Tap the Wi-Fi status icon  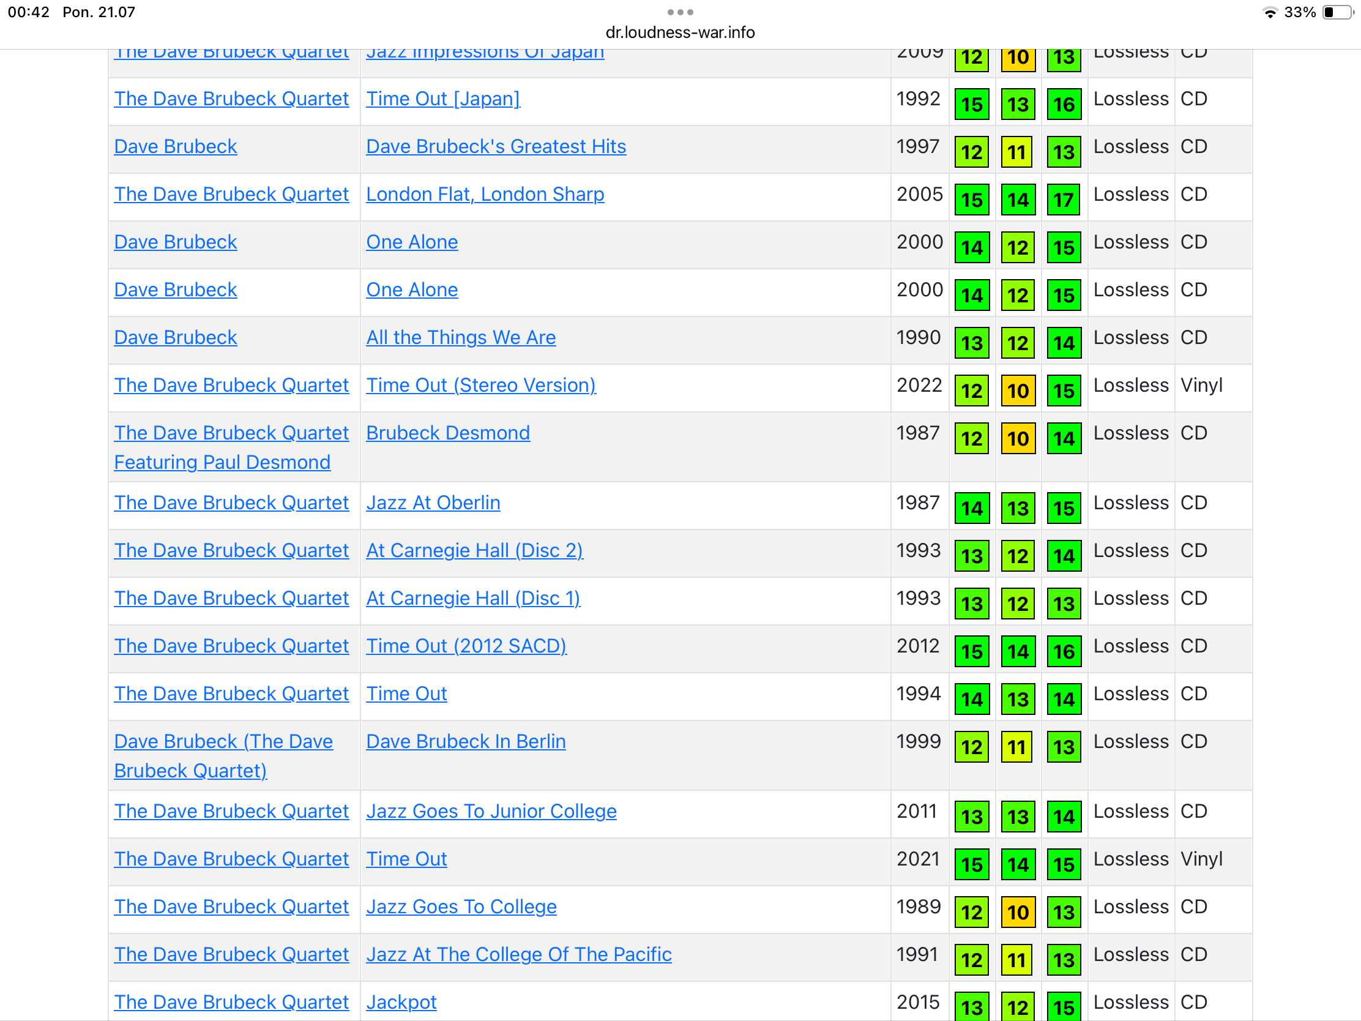(1270, 12)
